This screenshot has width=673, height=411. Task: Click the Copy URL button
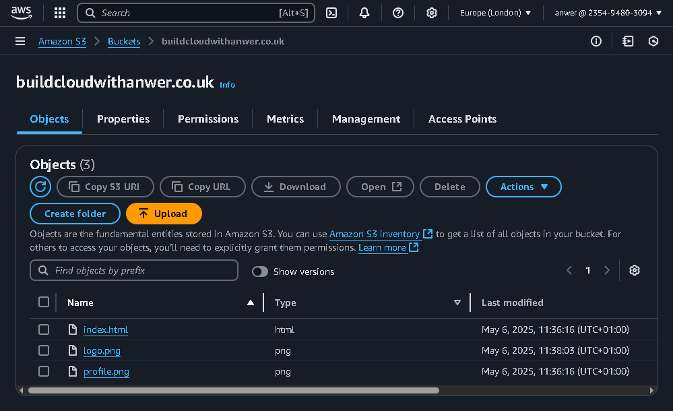click(203, 187)
